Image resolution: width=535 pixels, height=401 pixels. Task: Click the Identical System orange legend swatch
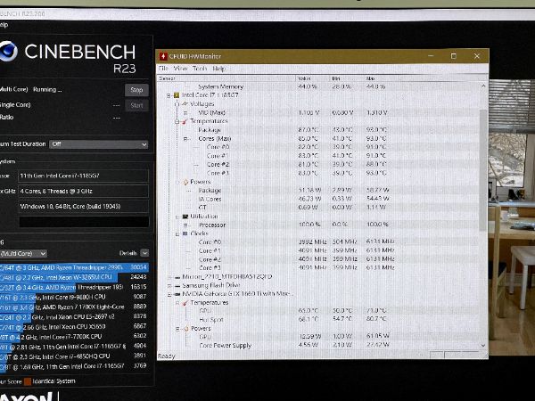[28, 381]
